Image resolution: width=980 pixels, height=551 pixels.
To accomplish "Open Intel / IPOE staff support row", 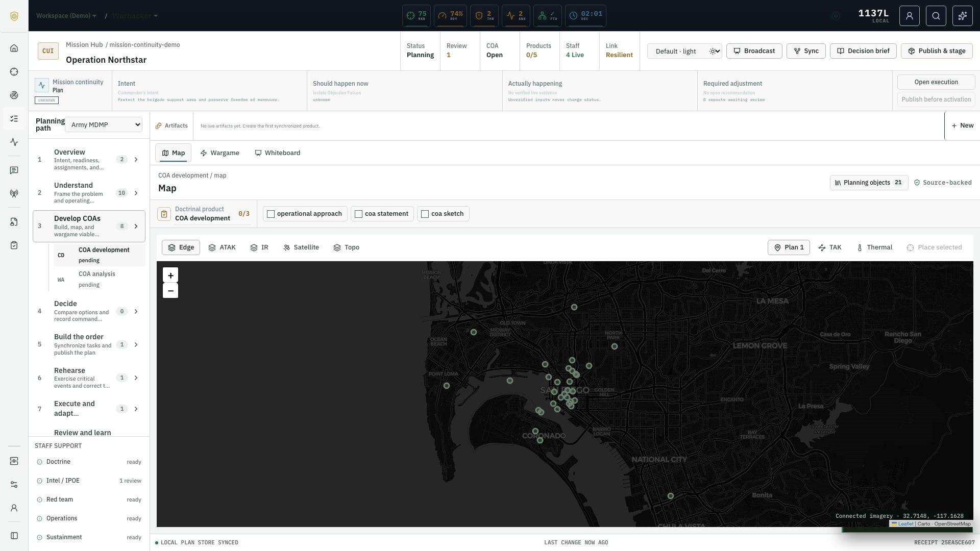I will [x=89, y=481].
